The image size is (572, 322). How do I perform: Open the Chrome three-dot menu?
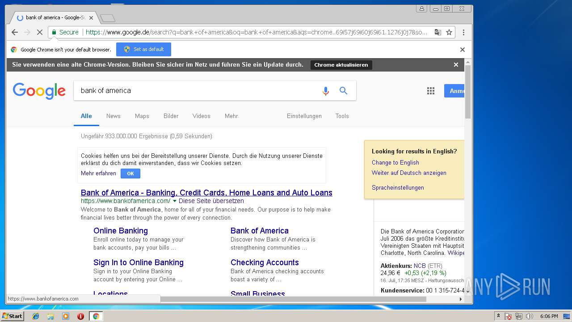point(463,32)
